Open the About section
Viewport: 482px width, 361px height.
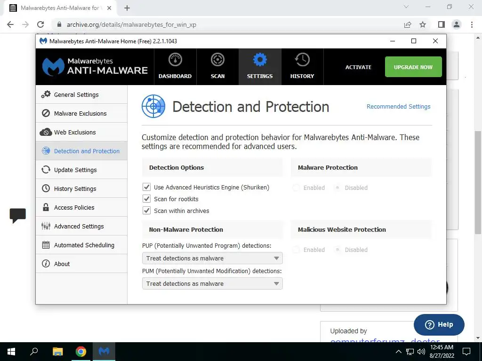[x=81, y=264]
